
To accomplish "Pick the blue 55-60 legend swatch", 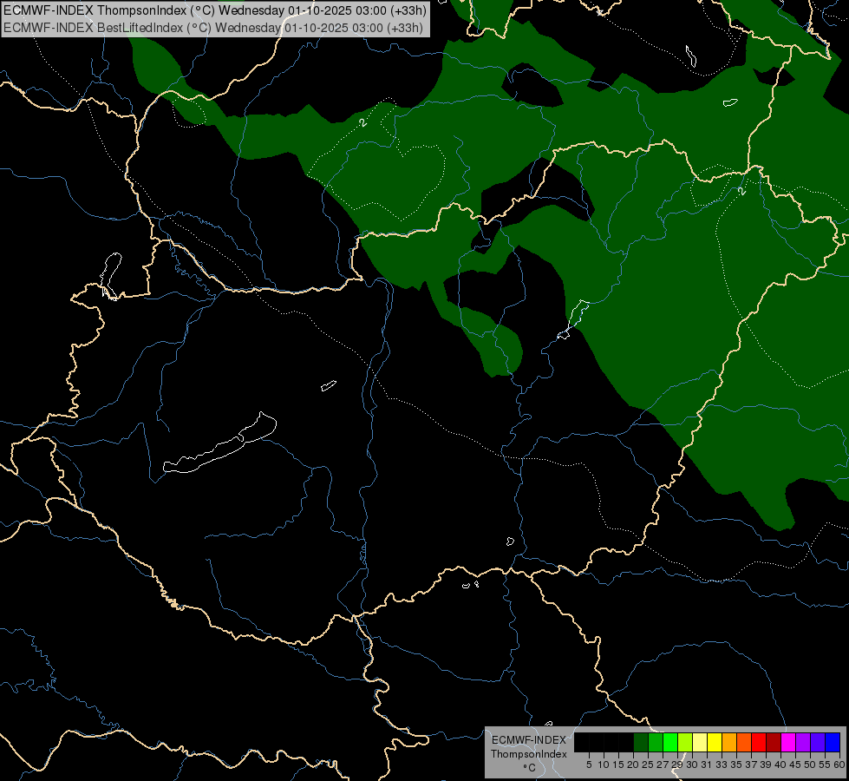I will tap(833, 742).
